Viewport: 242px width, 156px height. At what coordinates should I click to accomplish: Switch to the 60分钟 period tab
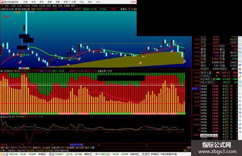(42, 6)
